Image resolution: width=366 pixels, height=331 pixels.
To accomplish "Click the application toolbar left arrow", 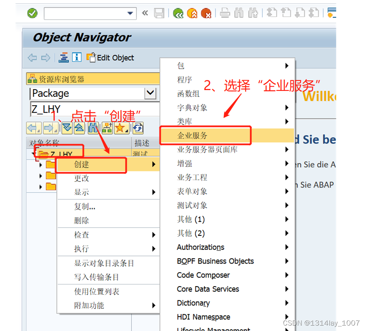I will coord(32,57).
